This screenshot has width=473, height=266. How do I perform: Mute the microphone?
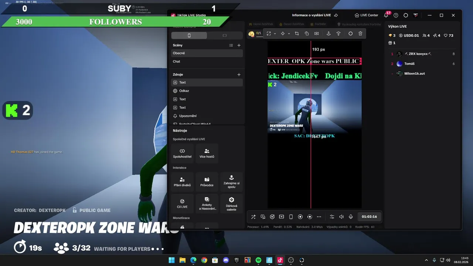[x=351, y=217]
